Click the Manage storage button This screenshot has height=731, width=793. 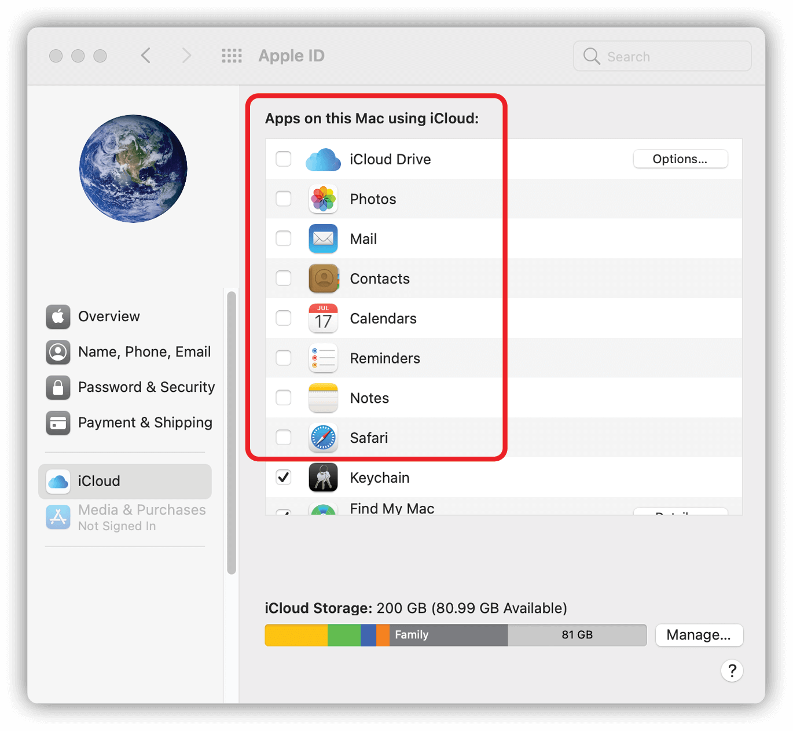pos(699,635)
